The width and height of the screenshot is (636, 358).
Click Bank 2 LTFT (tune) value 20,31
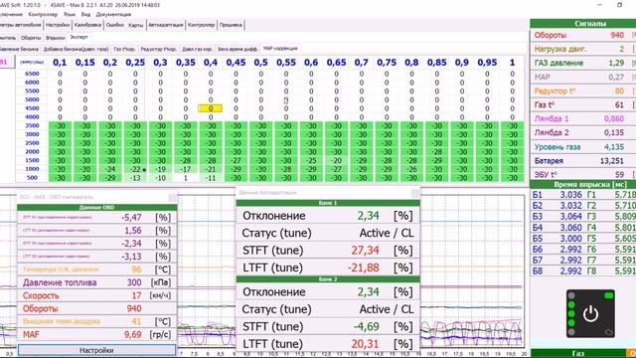point(365,344)
